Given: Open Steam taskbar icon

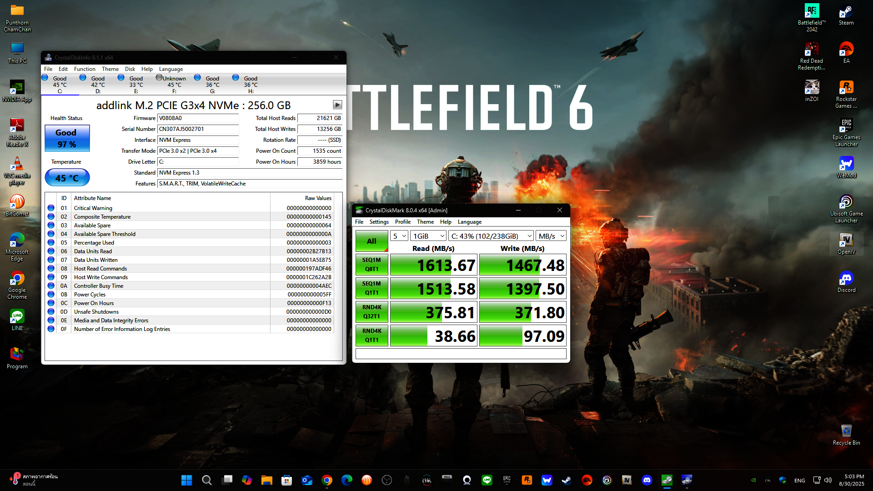Looking at the screenshot, I should (567, 480).
